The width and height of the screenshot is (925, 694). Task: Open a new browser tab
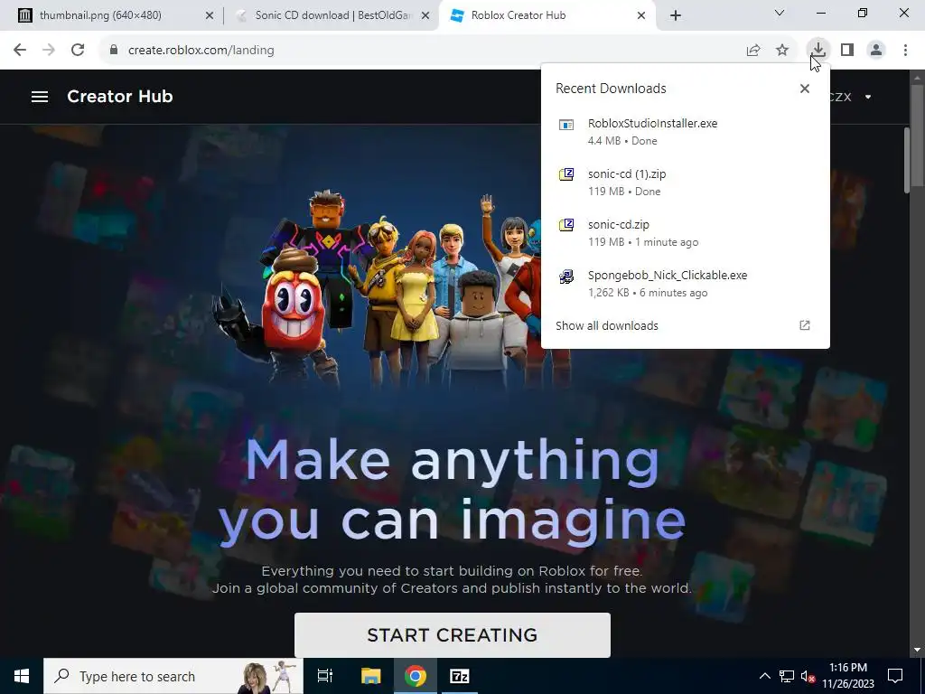click(x=676, y=15)
